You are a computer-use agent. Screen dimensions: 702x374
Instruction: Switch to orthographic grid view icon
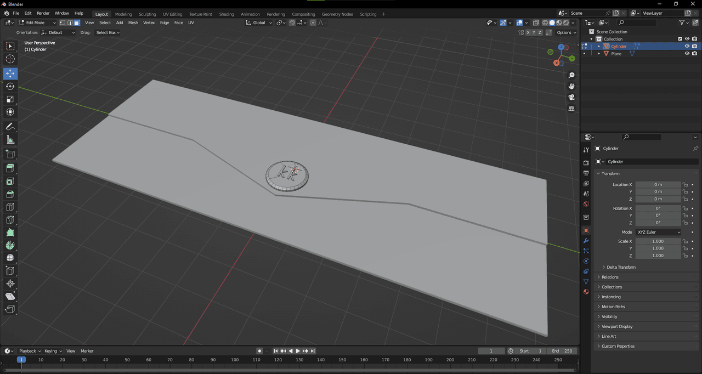[571, 109]
